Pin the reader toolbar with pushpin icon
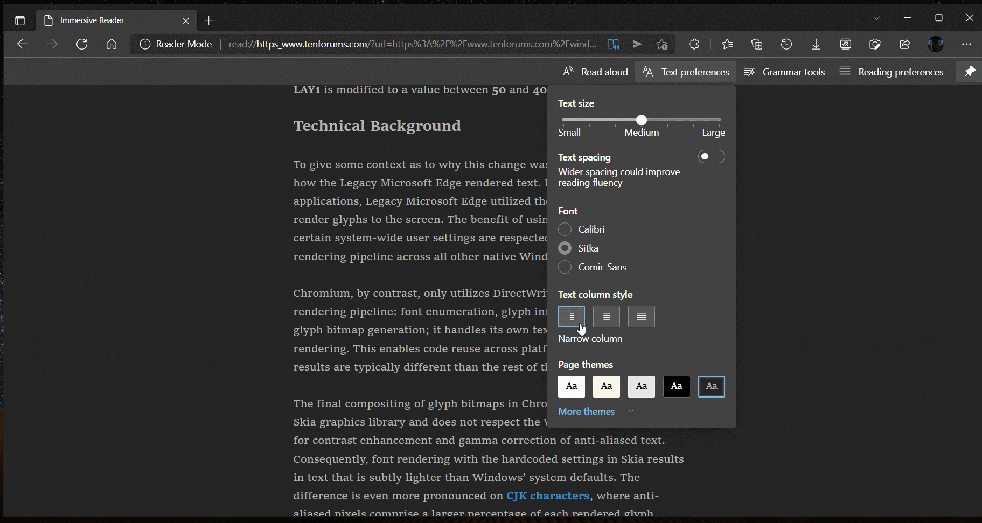The width and height of the screenshot is (982, 523). coord(970,72)
